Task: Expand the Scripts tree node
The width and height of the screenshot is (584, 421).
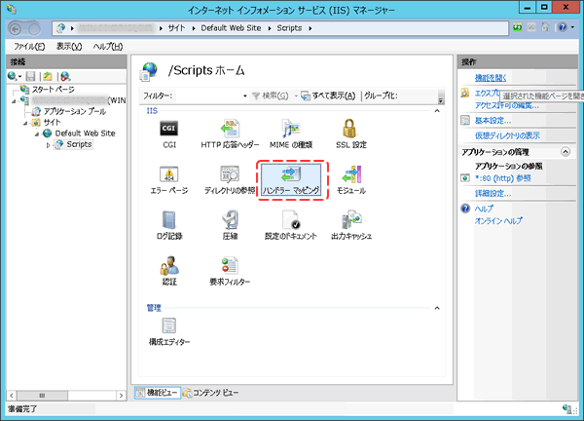Action: [48, 144]
